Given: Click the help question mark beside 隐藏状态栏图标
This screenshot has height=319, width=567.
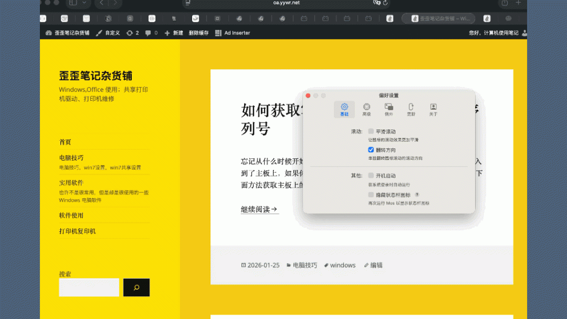Looking at the screenshot, I should (417, 195).
